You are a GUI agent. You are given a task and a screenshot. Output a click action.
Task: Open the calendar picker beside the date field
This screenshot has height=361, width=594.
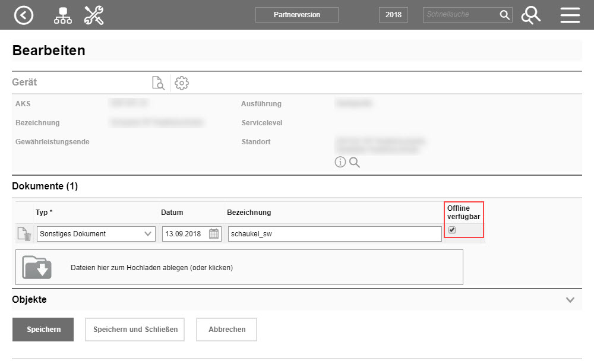(x=214, y=233)
